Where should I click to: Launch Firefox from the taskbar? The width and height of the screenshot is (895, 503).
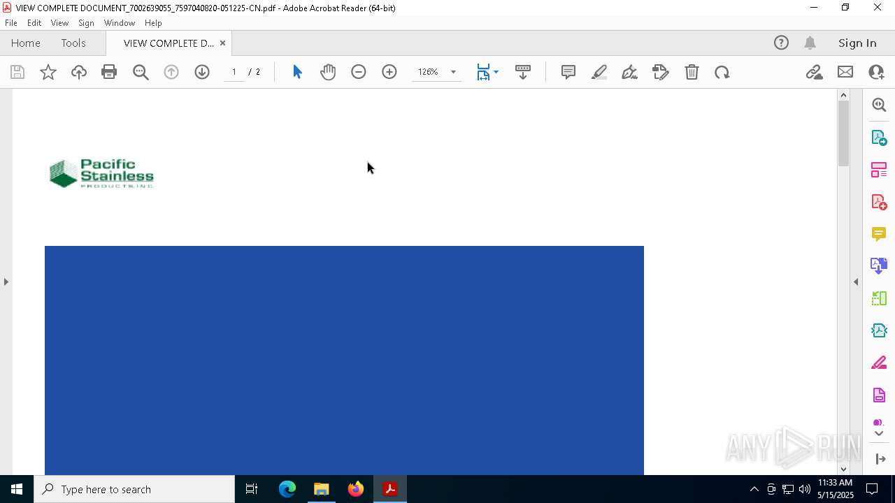[356, 489]
